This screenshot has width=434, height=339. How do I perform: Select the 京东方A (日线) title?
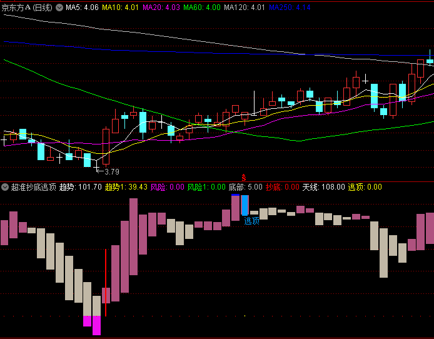click(x=27, y=8)
